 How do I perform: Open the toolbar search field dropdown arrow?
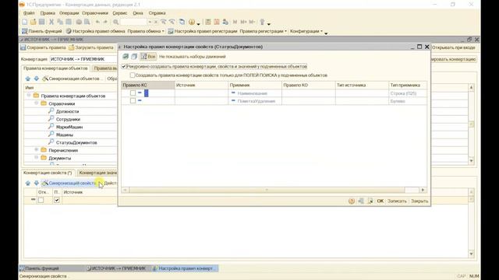point(150,23)
